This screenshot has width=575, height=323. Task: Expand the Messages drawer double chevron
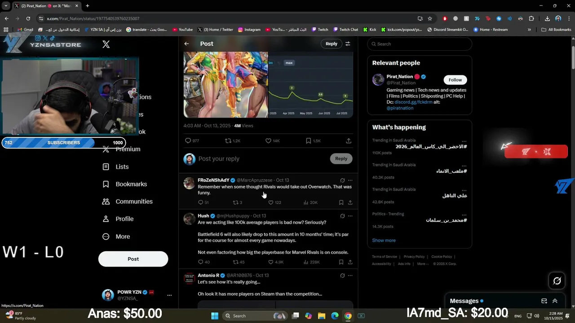555,301
